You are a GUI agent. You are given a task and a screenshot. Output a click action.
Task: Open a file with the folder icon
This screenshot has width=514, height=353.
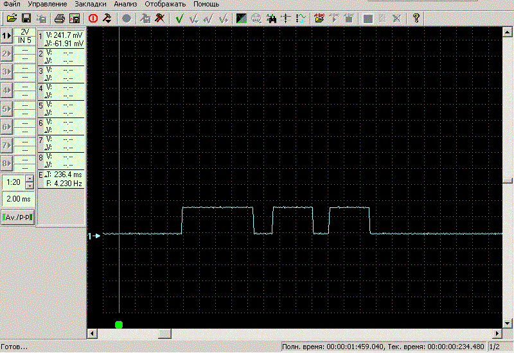[x=12, y=19]
